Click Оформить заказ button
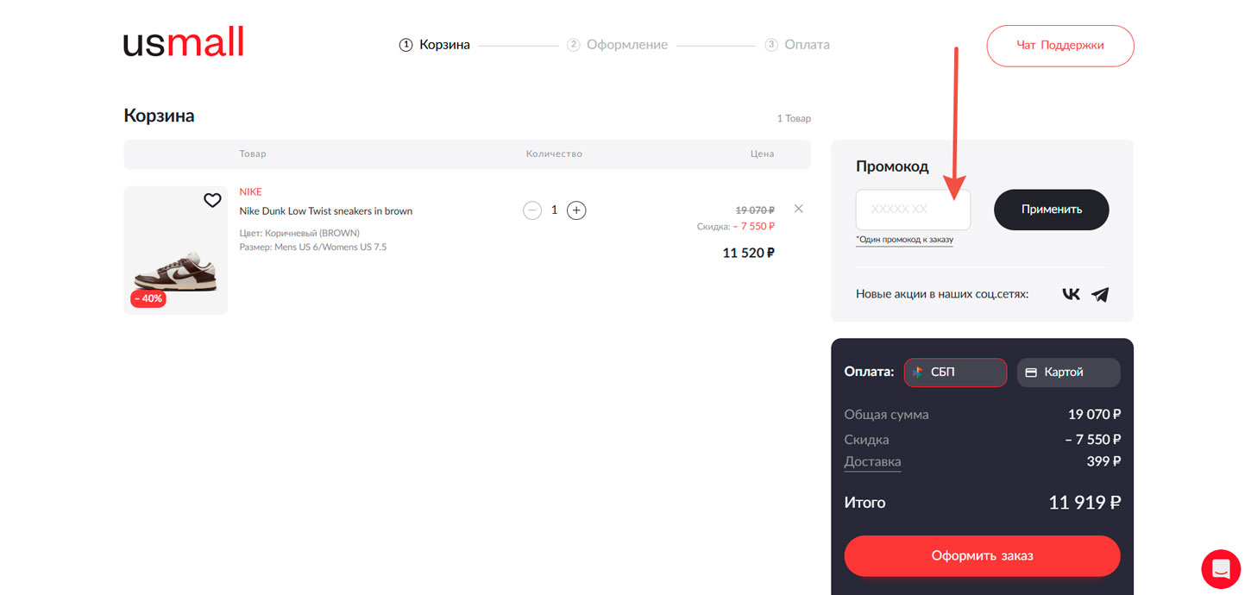This screenshot has width=1251, height=595. tap(982, 555)
